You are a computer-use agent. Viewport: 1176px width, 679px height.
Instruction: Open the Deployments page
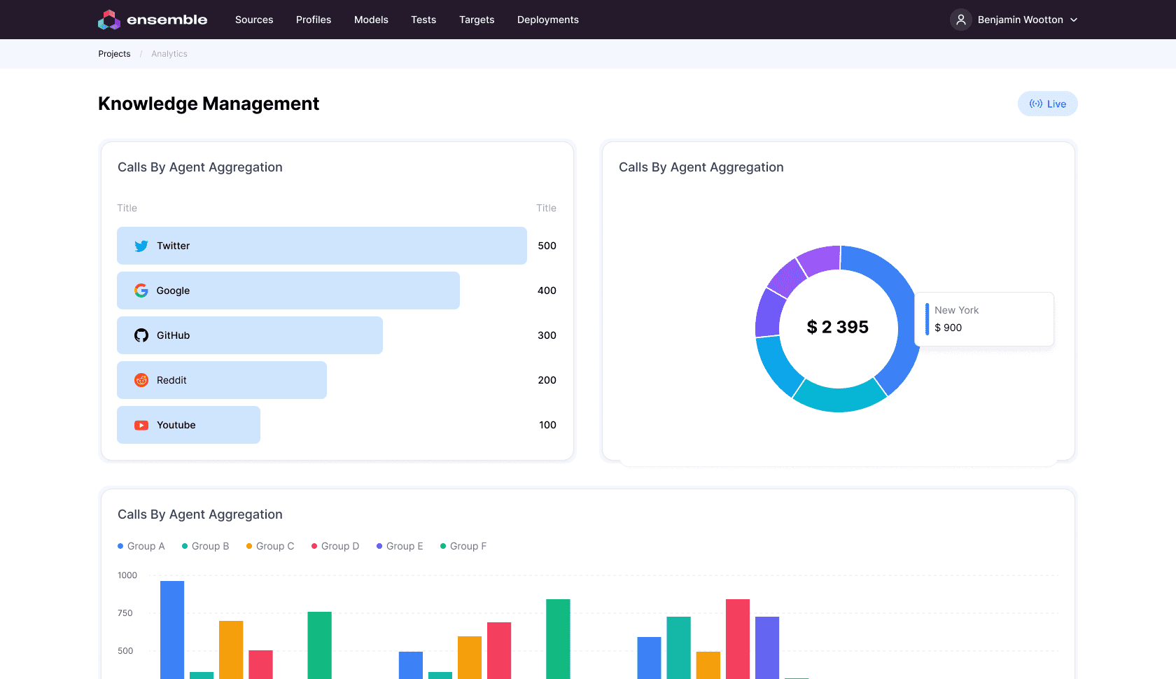coord(548,20)
